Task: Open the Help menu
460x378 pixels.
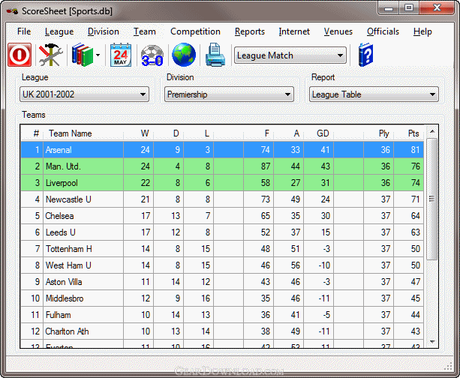Action: point(422,31)
